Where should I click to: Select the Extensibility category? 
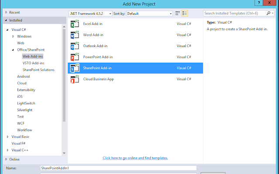click(x=26, y=90)
